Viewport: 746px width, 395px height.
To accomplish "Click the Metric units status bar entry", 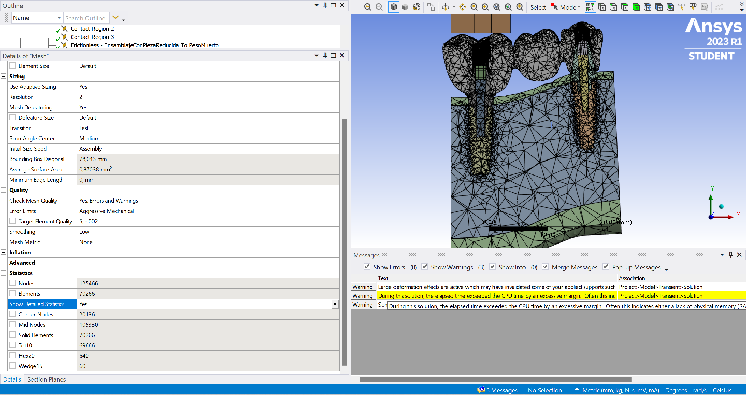I will coord(620,390).
